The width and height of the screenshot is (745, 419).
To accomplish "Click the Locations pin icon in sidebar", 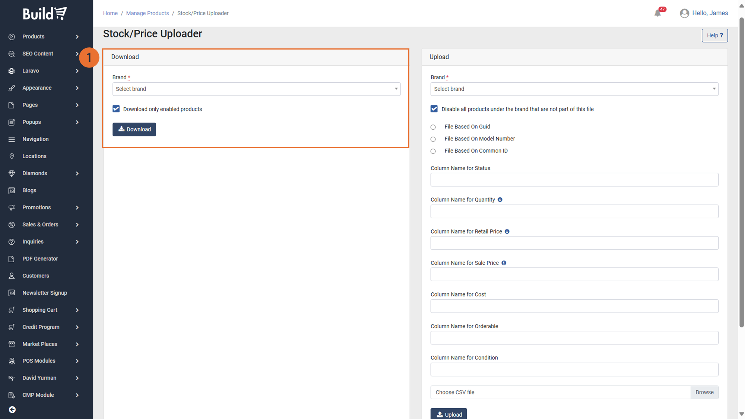I will point(12,156).
